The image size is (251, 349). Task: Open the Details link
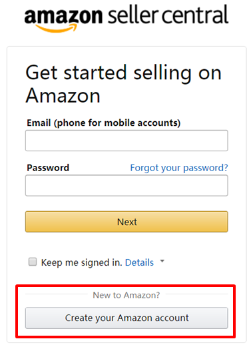pyautogui.click(x=139, y=262)
